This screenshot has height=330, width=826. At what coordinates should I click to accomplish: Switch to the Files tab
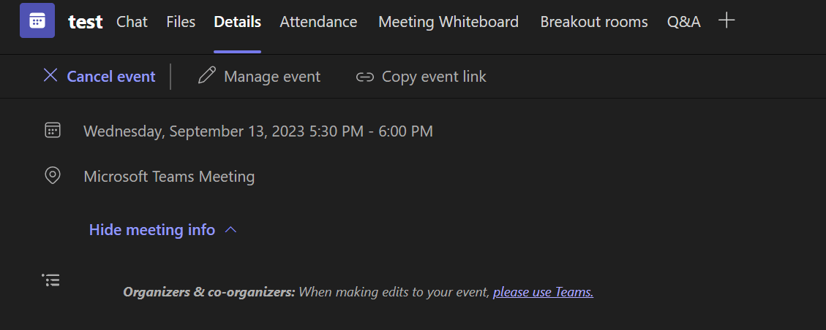click(x=181, y=22)
